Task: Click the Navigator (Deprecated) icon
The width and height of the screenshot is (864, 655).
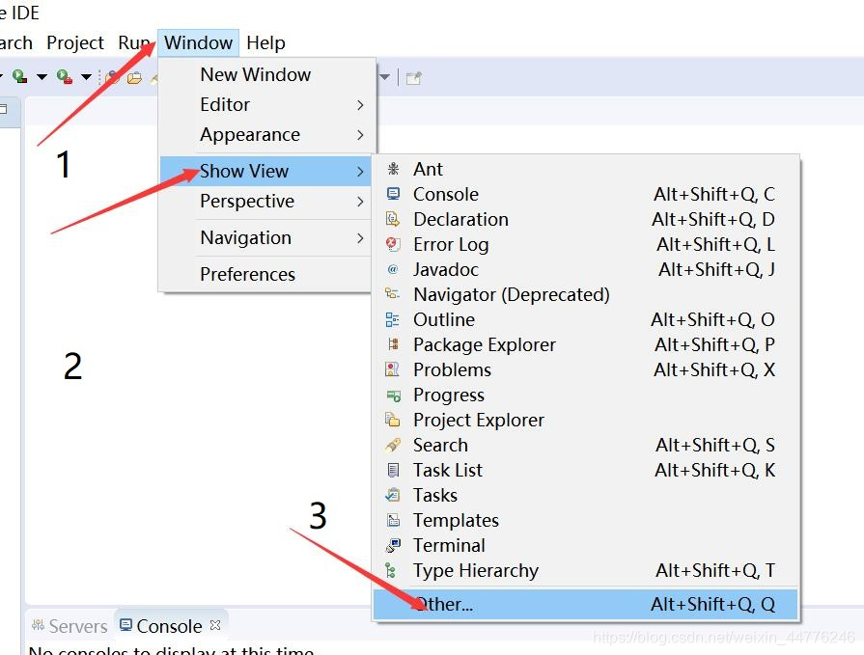Action: coord(392,294)
